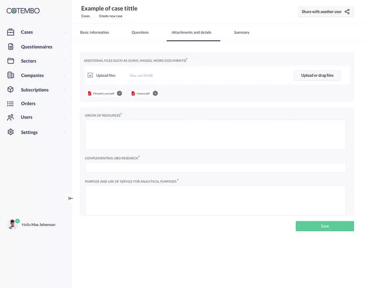Click the Example of case tittle heading
This screenshot has width=365, height=288.
[109, 8]
